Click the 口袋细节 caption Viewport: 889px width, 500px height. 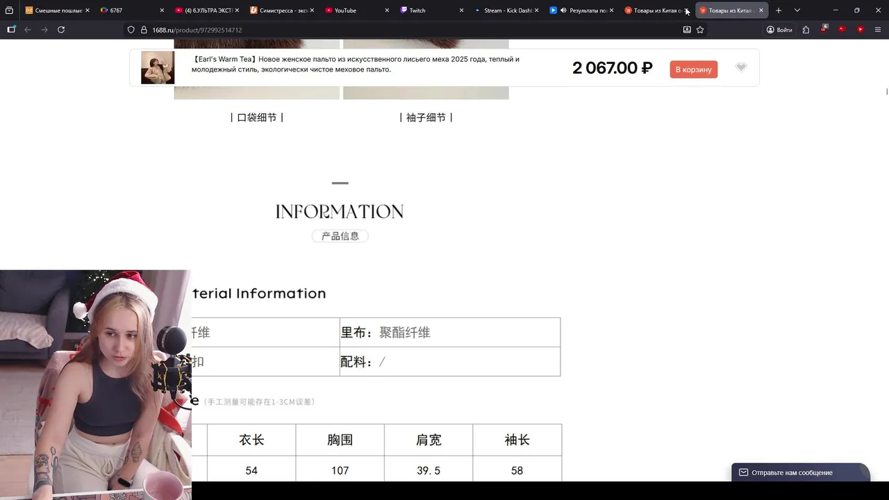coord(257,117)
